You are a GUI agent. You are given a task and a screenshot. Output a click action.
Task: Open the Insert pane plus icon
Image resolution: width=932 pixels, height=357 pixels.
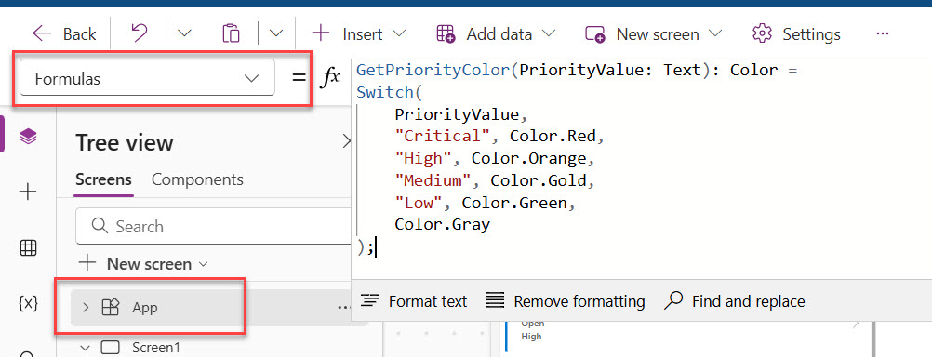coord(28,192)
